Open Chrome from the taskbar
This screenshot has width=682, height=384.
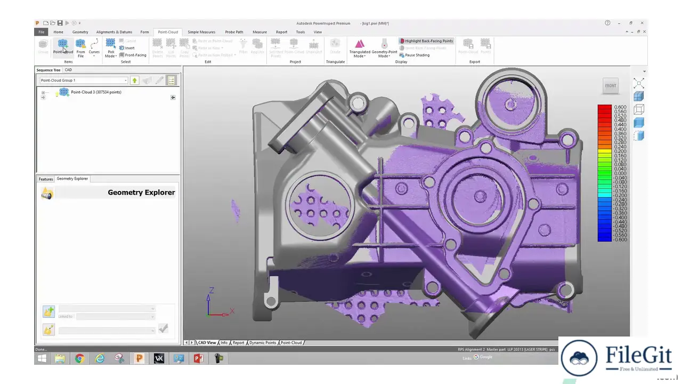79,358
